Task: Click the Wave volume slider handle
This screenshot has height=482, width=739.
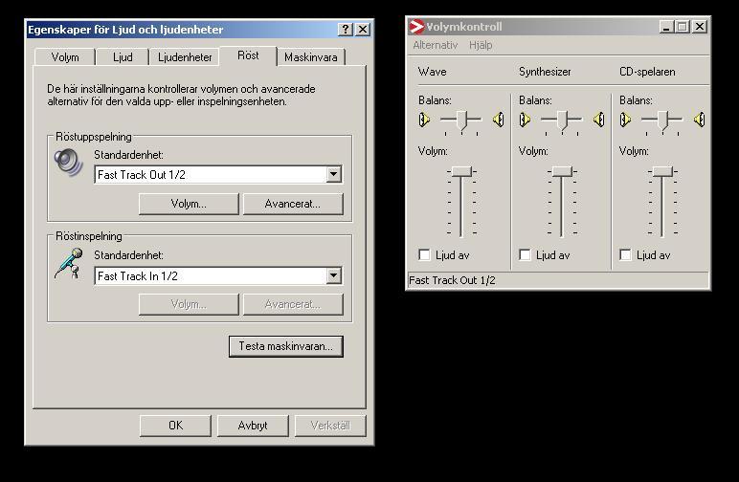Action: [461, 171]
